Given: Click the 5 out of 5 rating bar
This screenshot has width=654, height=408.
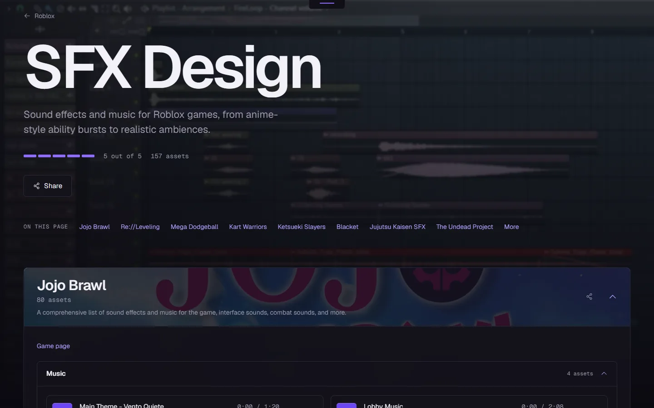Looking at the screenshot, I should click(59, 156).
